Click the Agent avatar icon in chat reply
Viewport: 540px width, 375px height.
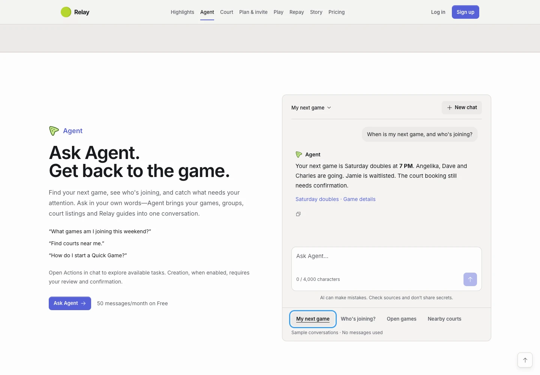point(299,154)
